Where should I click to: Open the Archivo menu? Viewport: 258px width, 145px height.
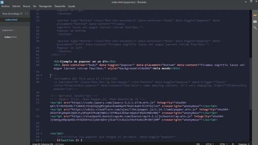[5, 6]
